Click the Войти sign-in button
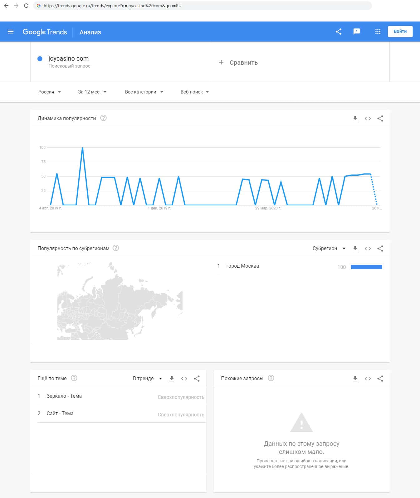The width and height of the screenshot is (420, 498). pos(400,32)
